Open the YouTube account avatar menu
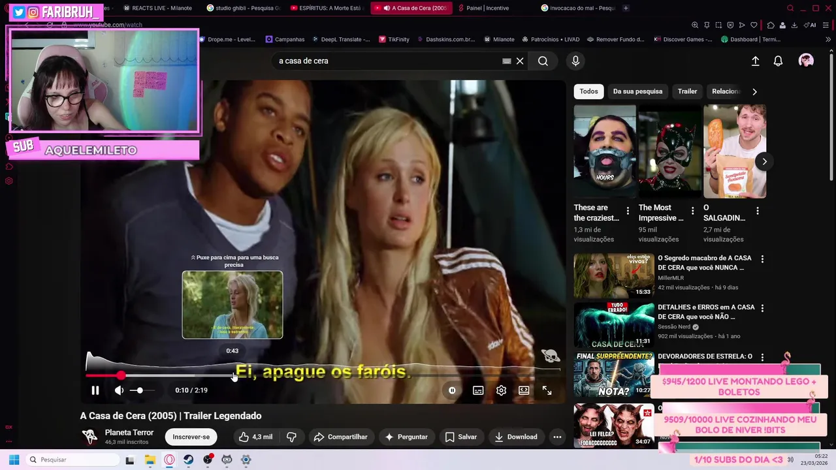836x470 pixels. click(807, 61)
